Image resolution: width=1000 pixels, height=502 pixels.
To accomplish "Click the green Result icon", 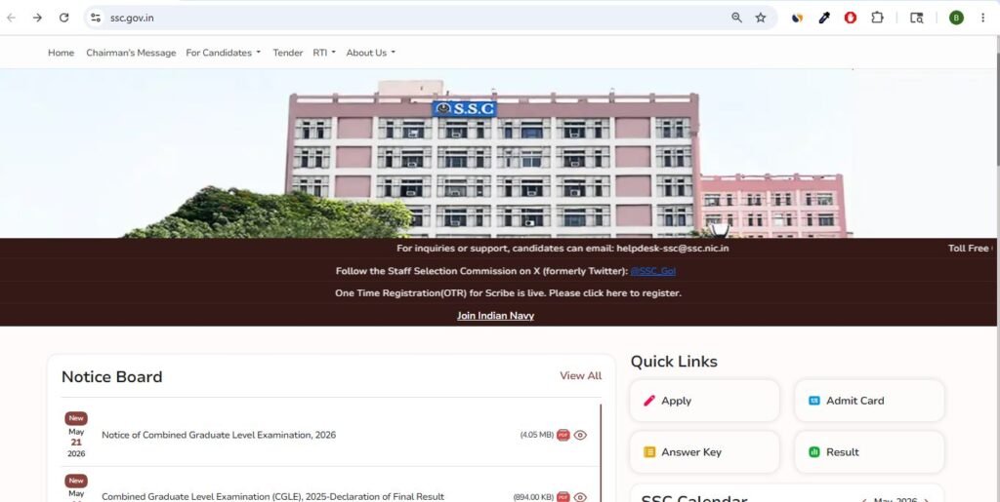I will click(x=813, y=452).
